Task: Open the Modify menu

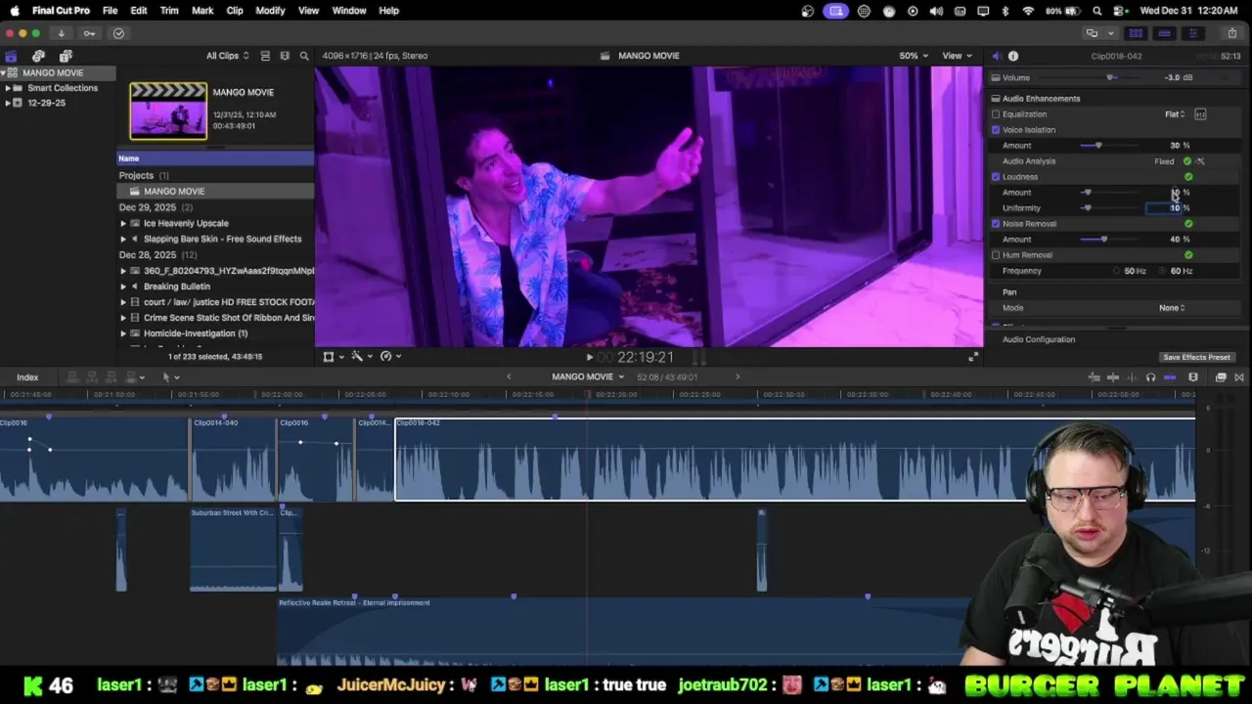Action: pos(270,11)
